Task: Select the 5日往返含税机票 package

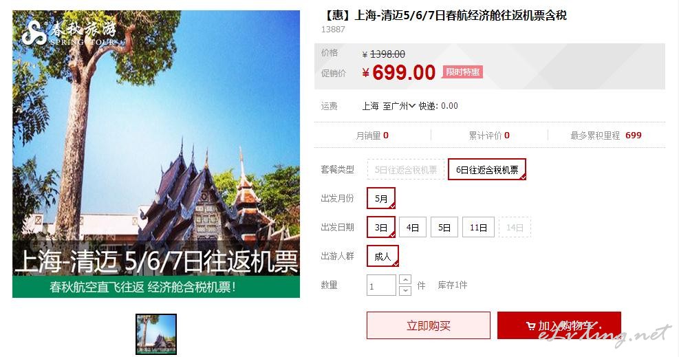Action: 406,170
